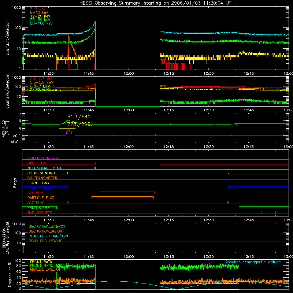This screenshot has width=293, height=293.
Task: Click the 'Absolute geomagnetic latitude' label
Action: pyautogui.click(x=253, y=262)
